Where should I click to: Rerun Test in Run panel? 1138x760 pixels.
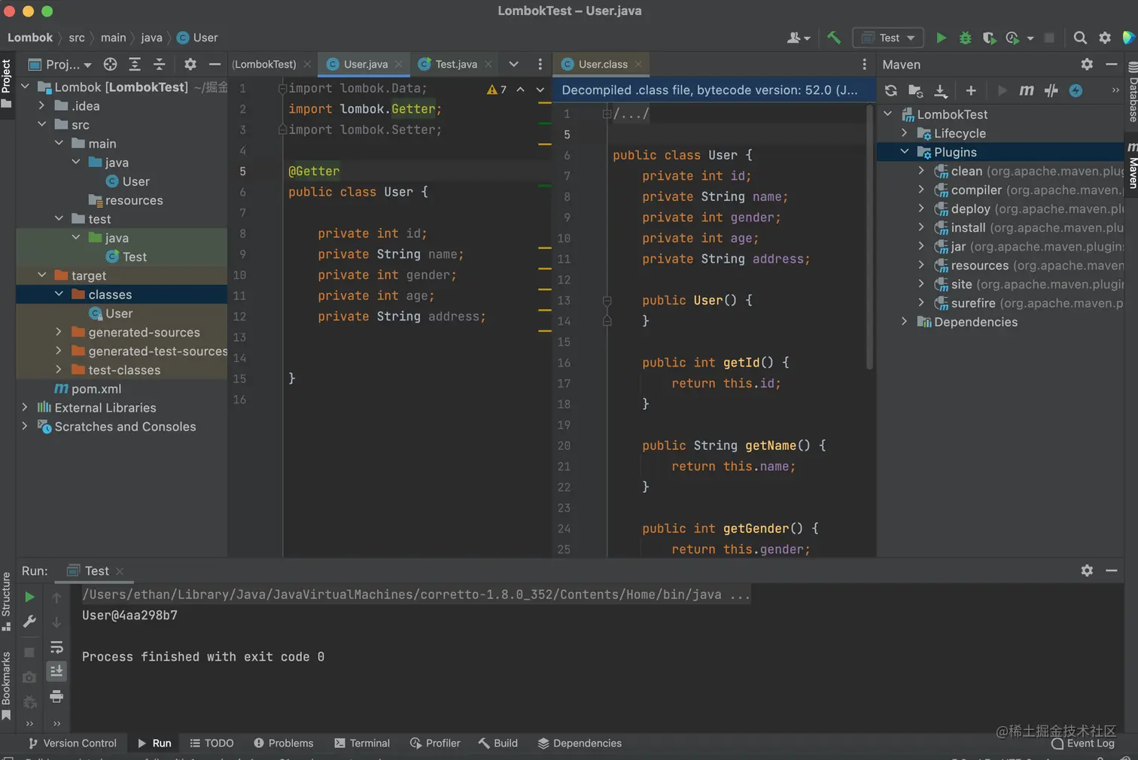click(x=29, y=597)
